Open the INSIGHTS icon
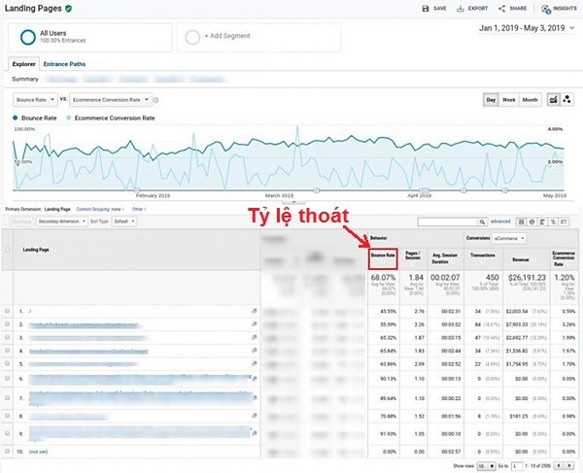This screenshot has height=473, width=583. [546, 9]
